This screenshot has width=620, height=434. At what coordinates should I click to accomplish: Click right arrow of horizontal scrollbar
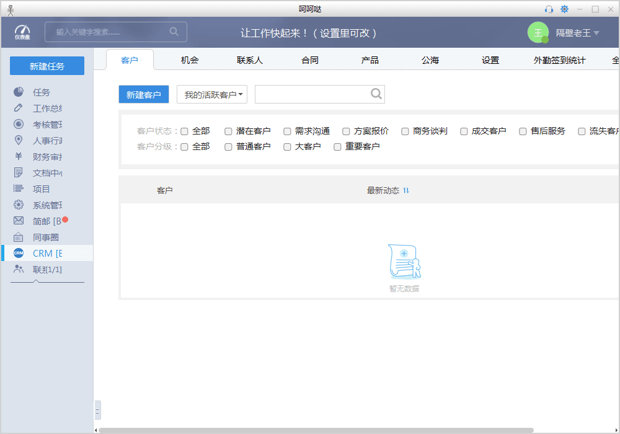pyautogui.click(x=616, y=430)
